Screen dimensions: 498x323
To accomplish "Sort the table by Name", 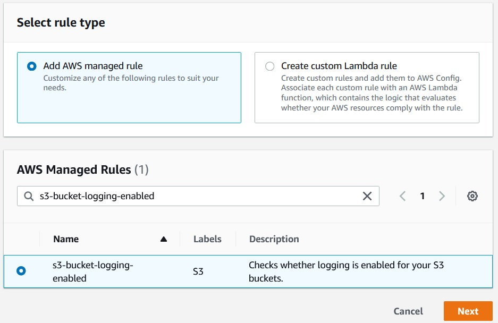I will pos(65,239).
